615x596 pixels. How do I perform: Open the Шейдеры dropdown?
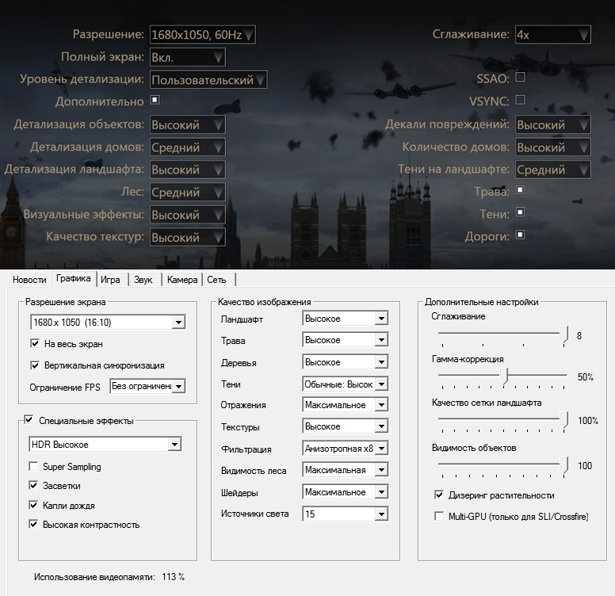[346, 491]
